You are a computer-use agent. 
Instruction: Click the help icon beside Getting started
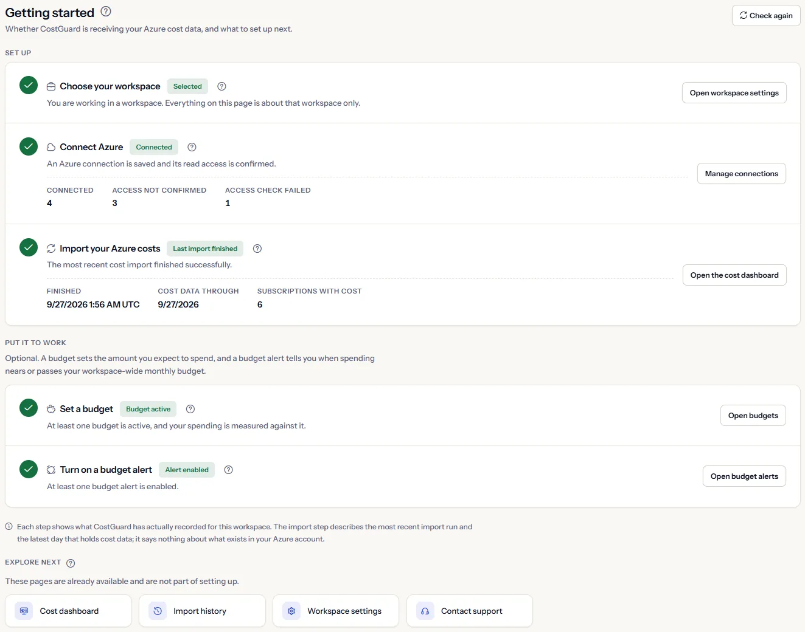pos(106,11)
